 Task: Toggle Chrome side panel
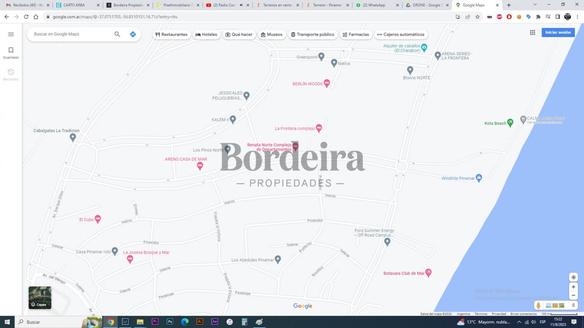558,17
